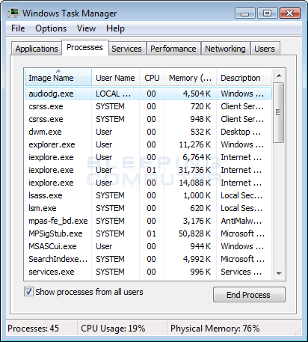Click the Task Manager title bar icon

coord(13,13)
